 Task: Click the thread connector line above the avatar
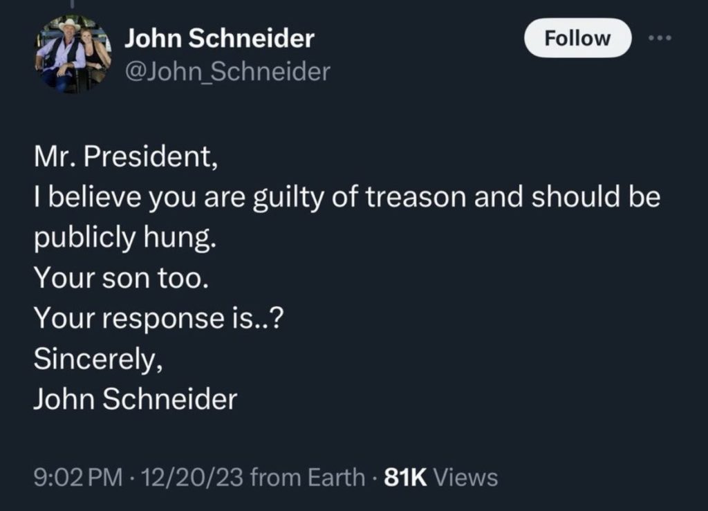click(72, 6)
